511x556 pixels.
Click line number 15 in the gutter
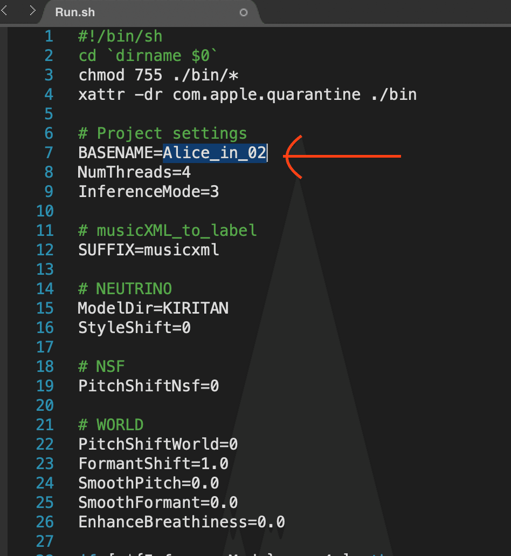(45, 308)
